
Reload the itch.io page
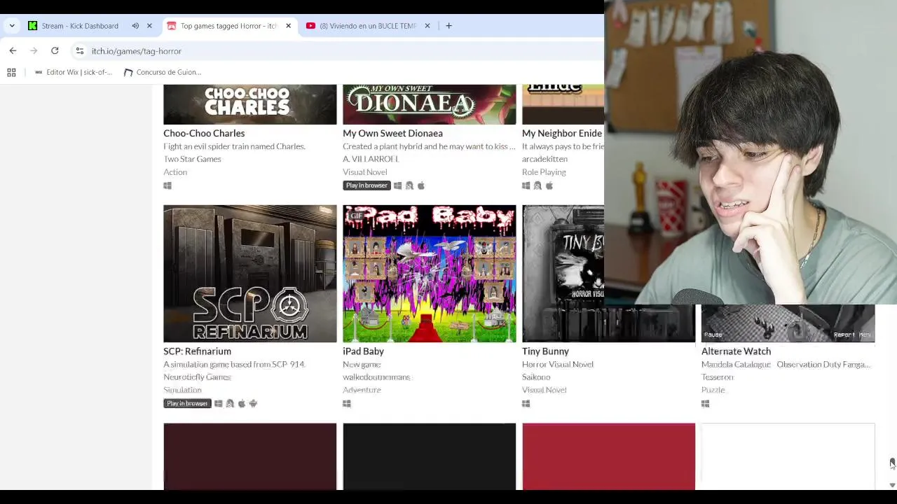(55, 50)
